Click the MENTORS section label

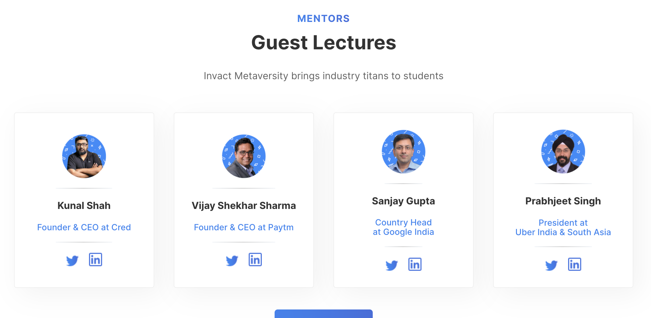click(323, 19)
